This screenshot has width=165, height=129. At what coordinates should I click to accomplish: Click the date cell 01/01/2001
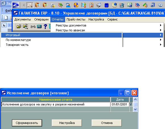click(x=120, y=105)
